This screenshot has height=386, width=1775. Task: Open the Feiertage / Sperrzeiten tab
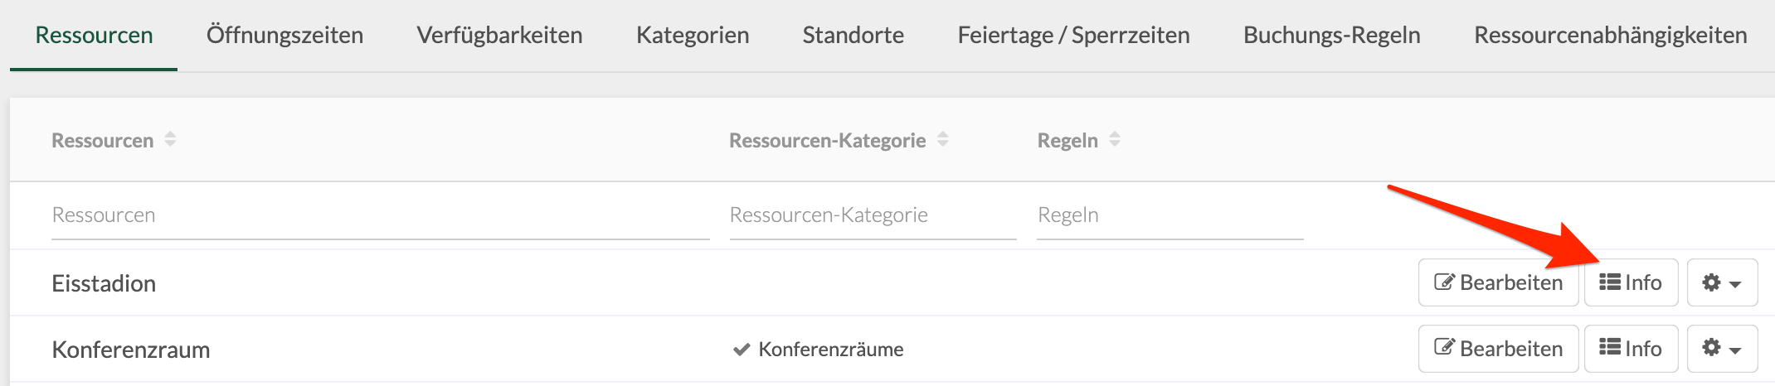point(1073,35)
